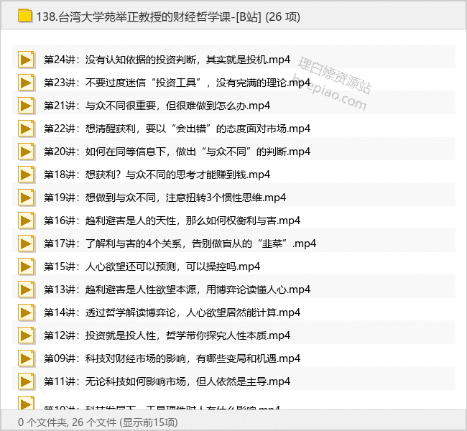Click video icon for 第12讲 file

(x=26, y=335)
